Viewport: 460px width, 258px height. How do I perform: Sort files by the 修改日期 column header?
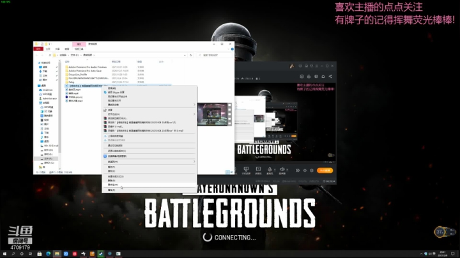116,62
